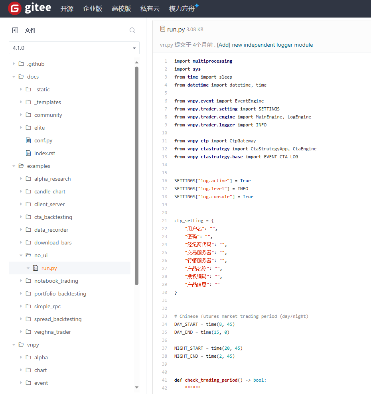Click the conf.py file icon
The image size is (371, 394).
28,140
